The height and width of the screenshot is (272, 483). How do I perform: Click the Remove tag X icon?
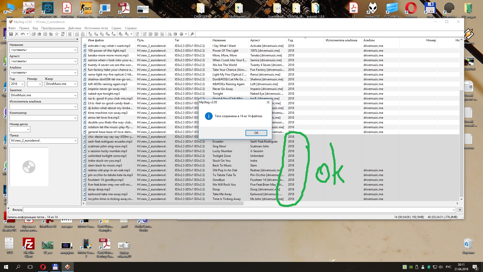tap(17, 34)
